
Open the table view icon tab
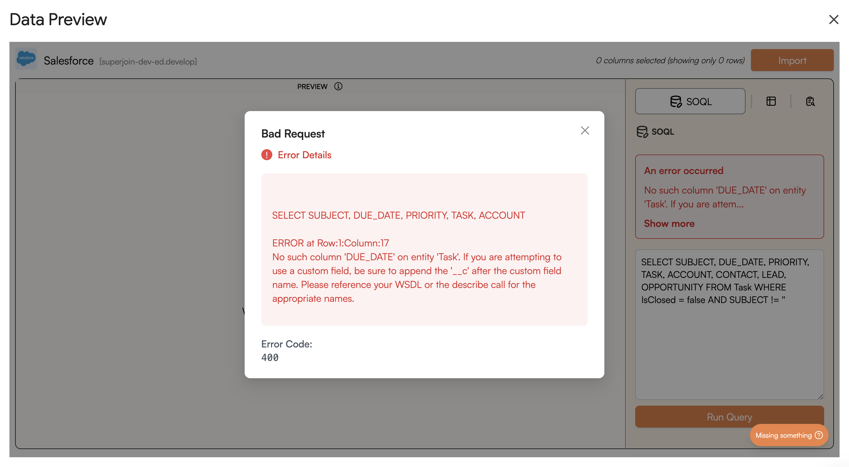[x=771, y=101]
